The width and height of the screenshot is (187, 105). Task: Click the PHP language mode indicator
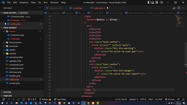[x=159, y=99]
